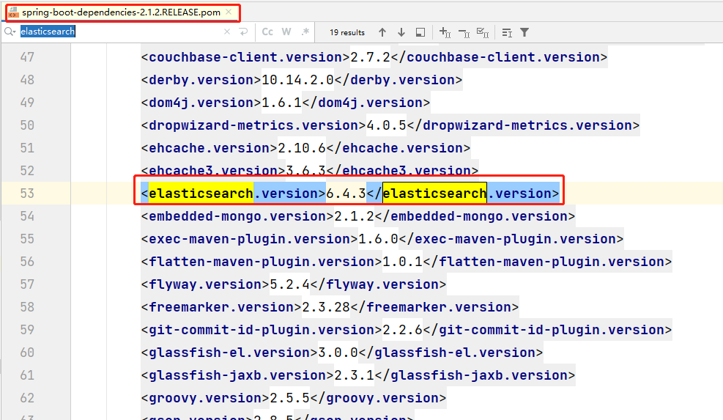
Task: Click the dom4j.version 1.6.1 line
Action: pos(286,103)
